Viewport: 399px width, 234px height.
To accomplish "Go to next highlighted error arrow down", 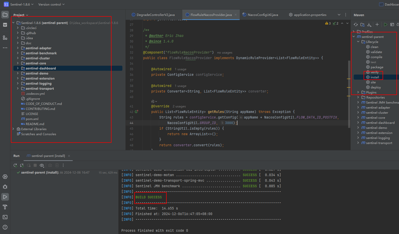I will 347,23.
